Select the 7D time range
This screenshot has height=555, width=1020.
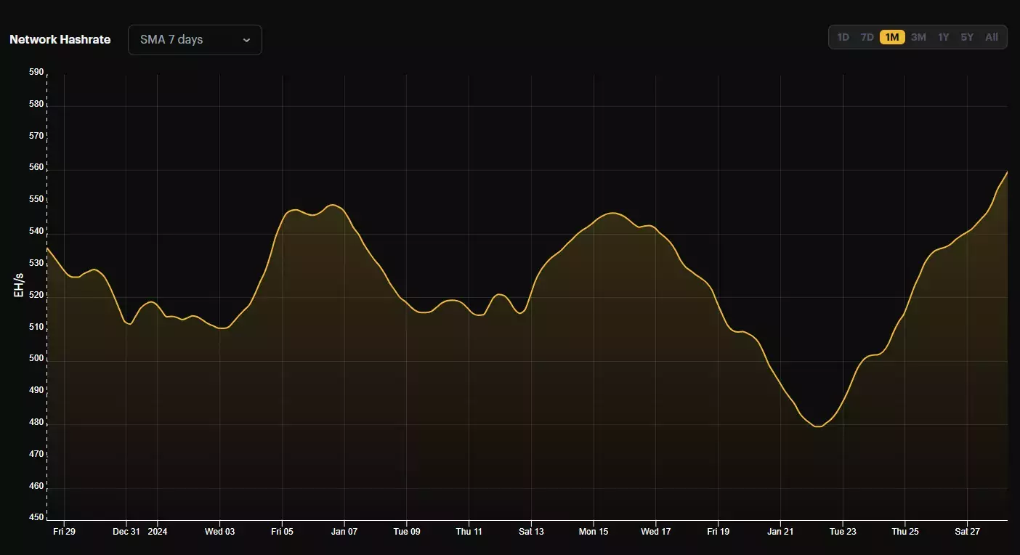pyautogui.click(x=867, y=37)
